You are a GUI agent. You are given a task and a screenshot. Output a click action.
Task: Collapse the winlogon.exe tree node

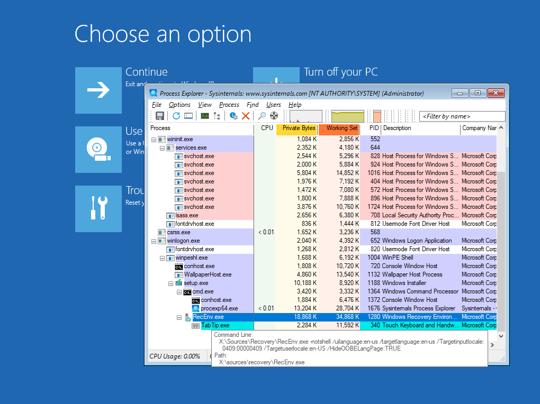pyautogui.click(x=154, y=241)
